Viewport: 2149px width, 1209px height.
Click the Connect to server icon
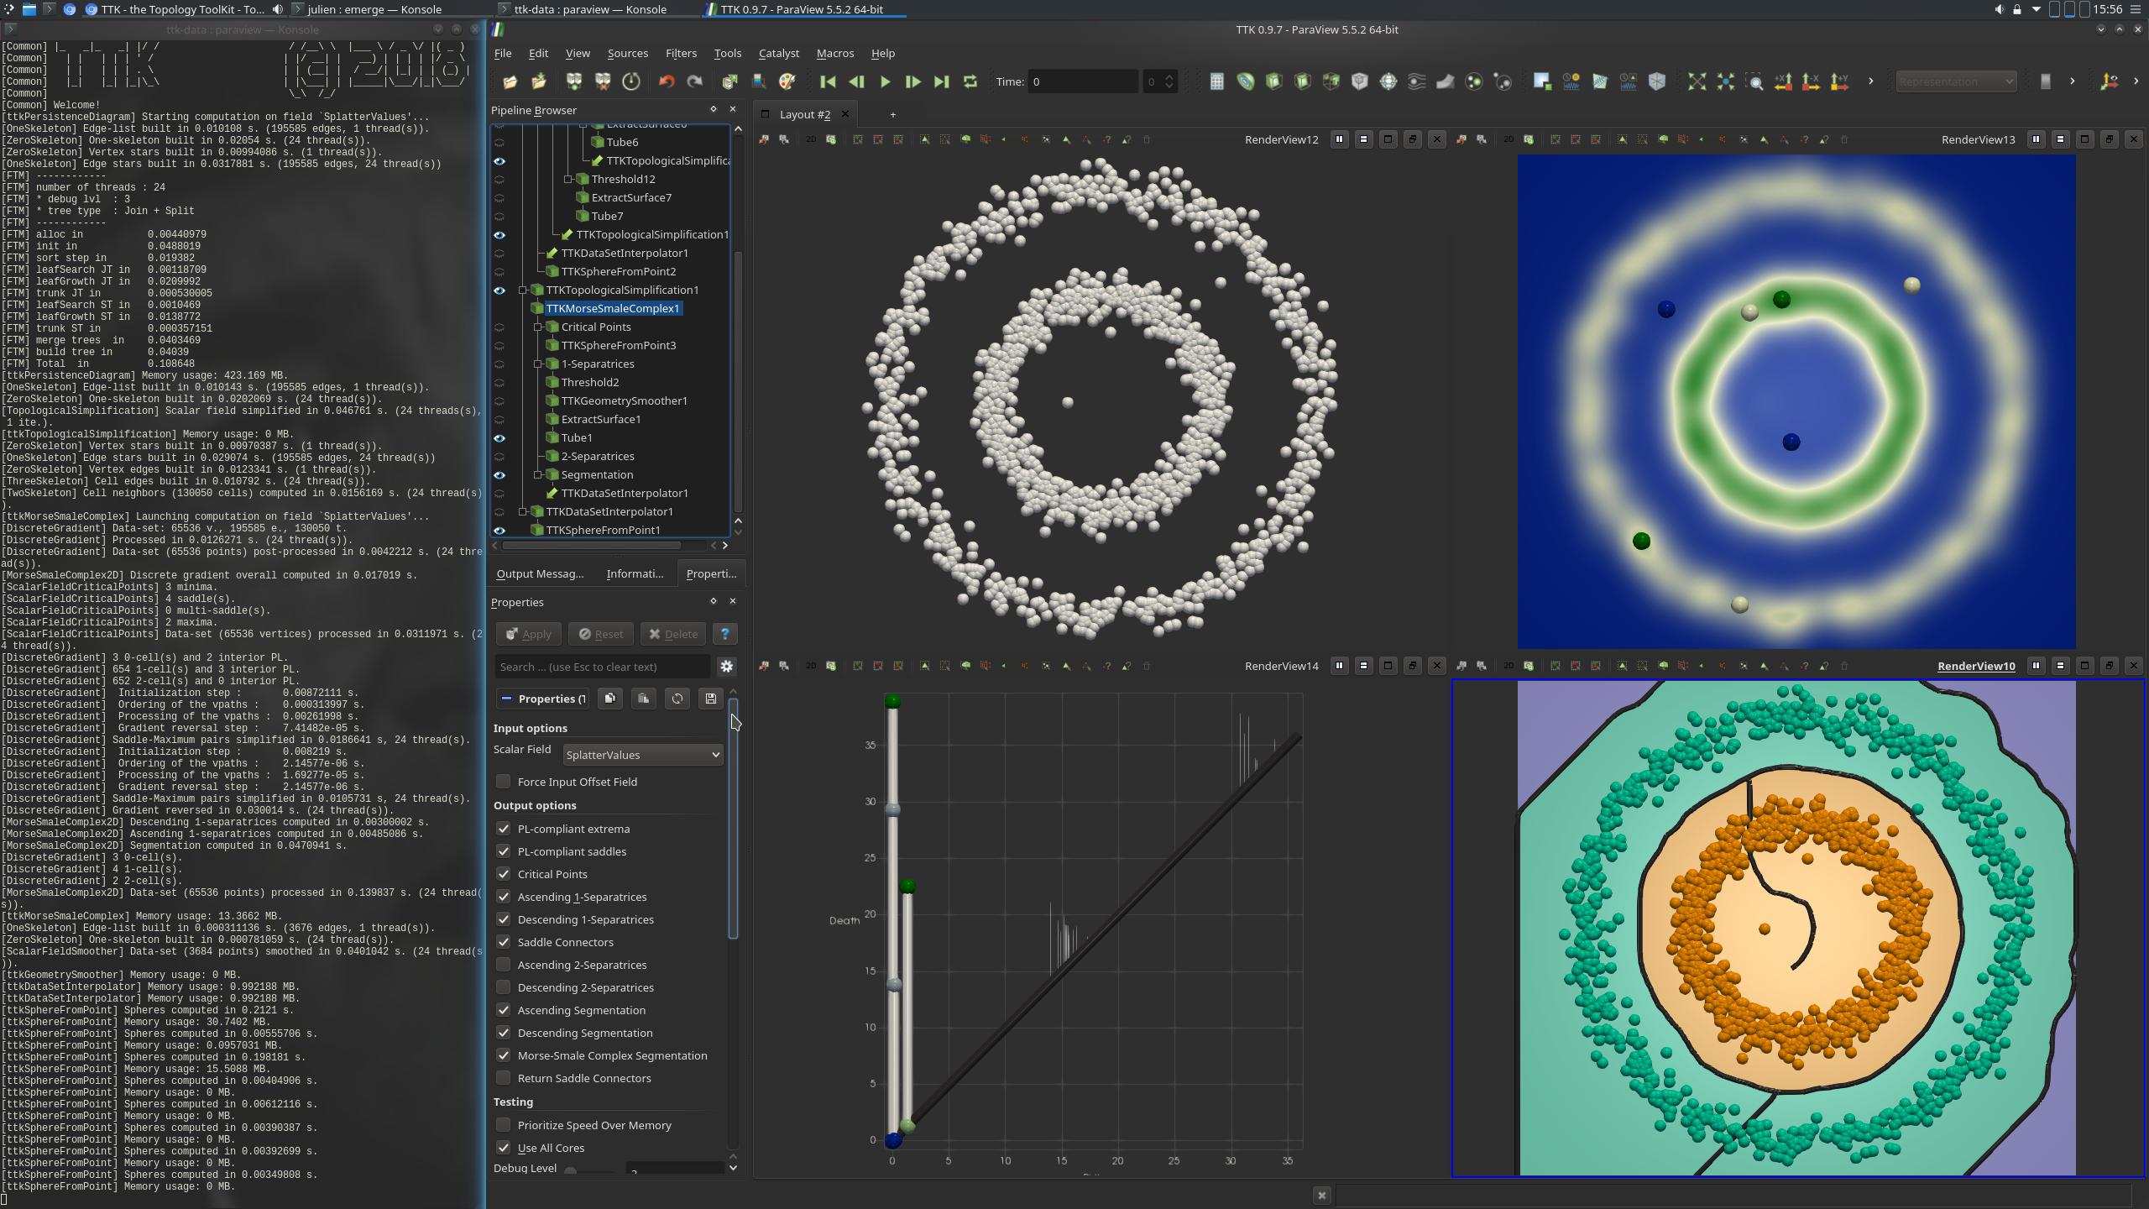coord(573,81)
